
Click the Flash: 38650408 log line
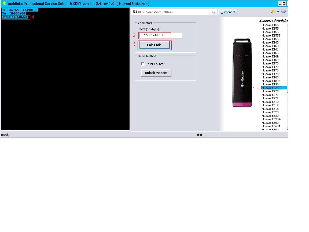click(13, 13)
